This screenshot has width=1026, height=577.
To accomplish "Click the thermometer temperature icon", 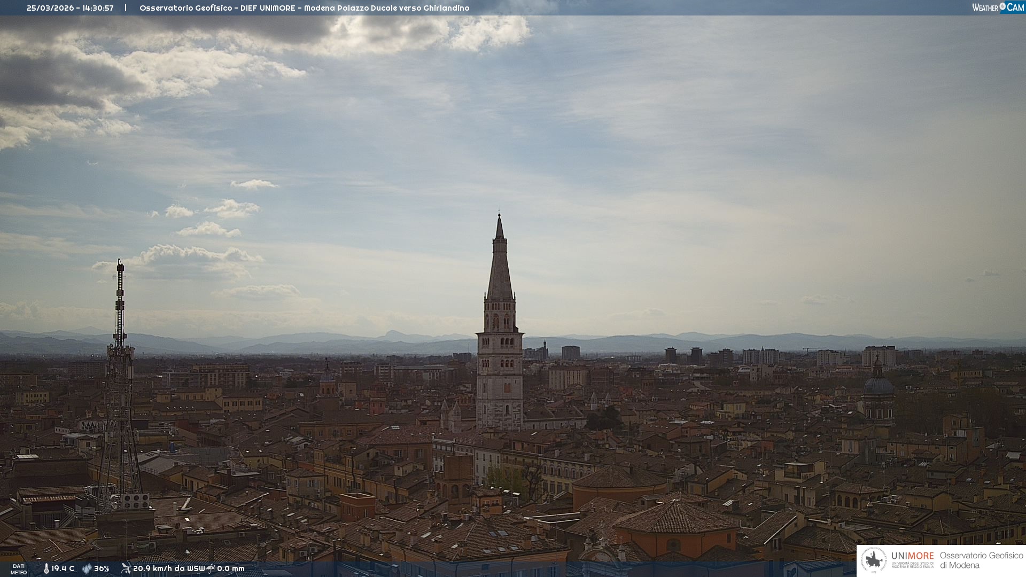I will coord(46,568).
